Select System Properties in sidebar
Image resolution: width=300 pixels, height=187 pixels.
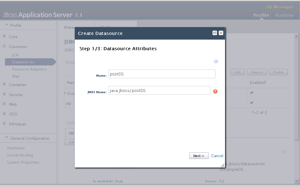(23, 162)
